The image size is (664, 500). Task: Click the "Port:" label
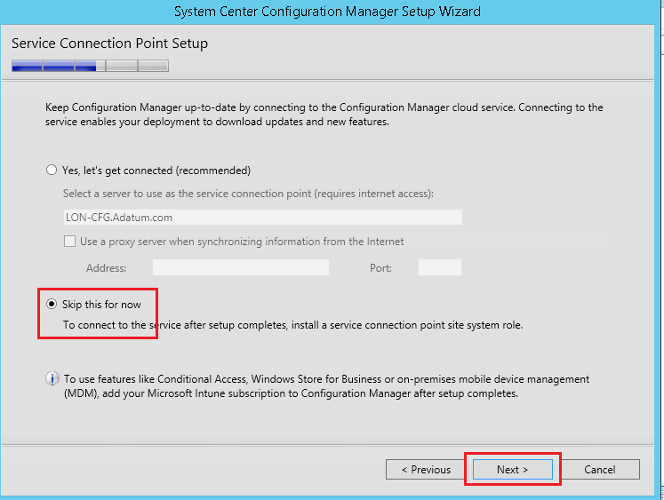(380, 268)
